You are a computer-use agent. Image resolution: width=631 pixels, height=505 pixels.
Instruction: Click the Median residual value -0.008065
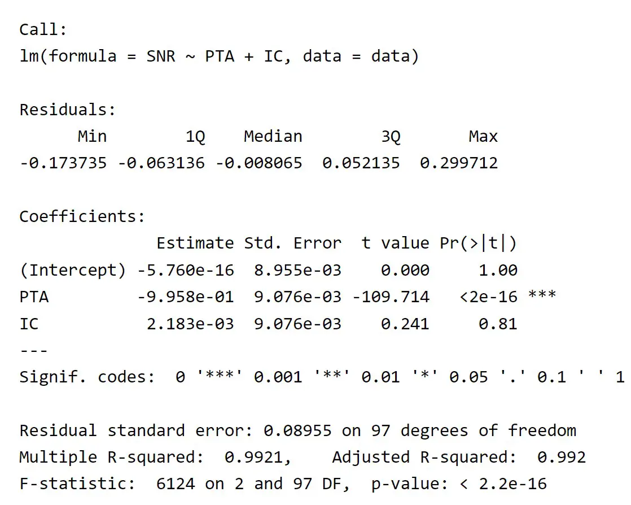[x=258, y=163]
